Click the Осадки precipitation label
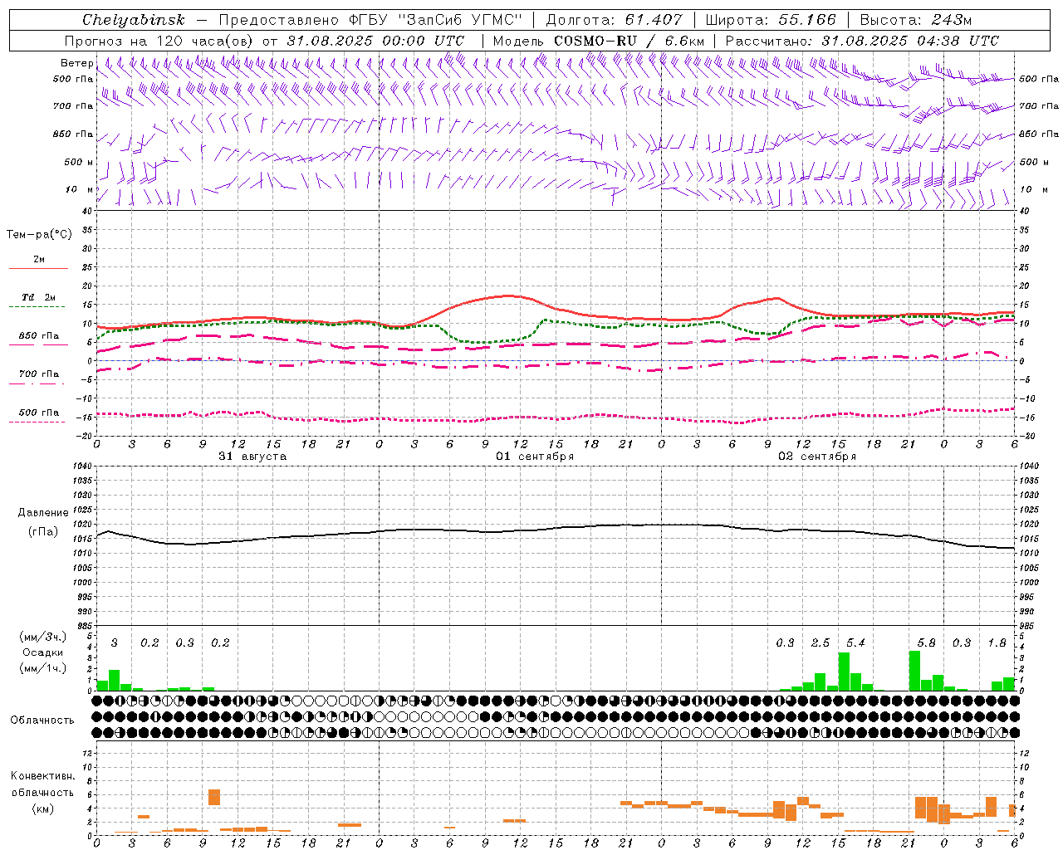 coord(42,652)
